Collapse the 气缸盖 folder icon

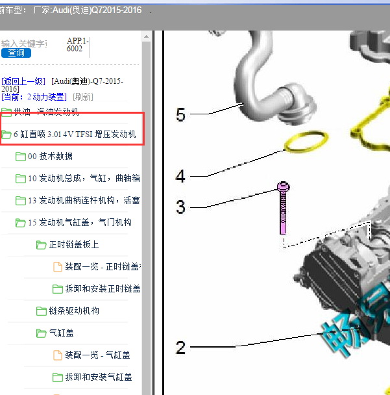pos(42,333)
